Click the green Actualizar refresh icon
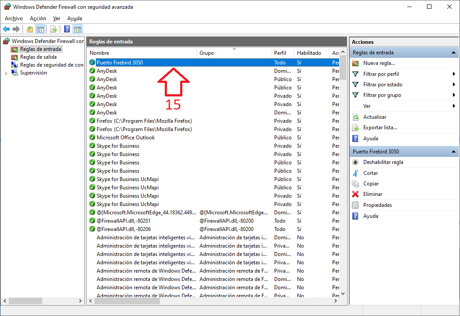 [355, 117]
